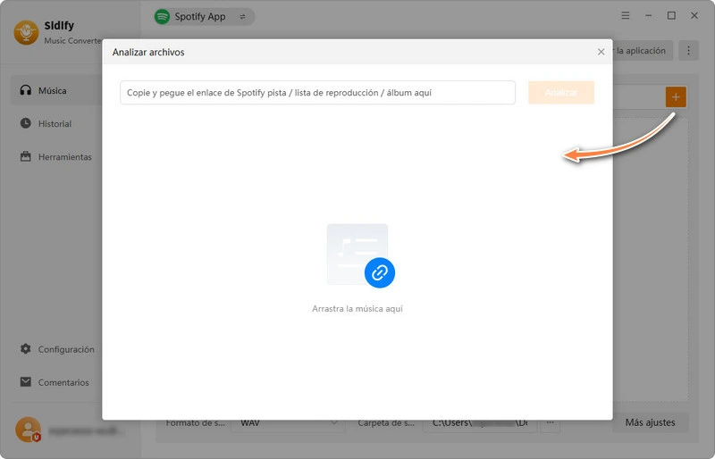The width and height of the screenshot is (715, 459).
Task: Click the orange plus add button
Action: point(676,96)
